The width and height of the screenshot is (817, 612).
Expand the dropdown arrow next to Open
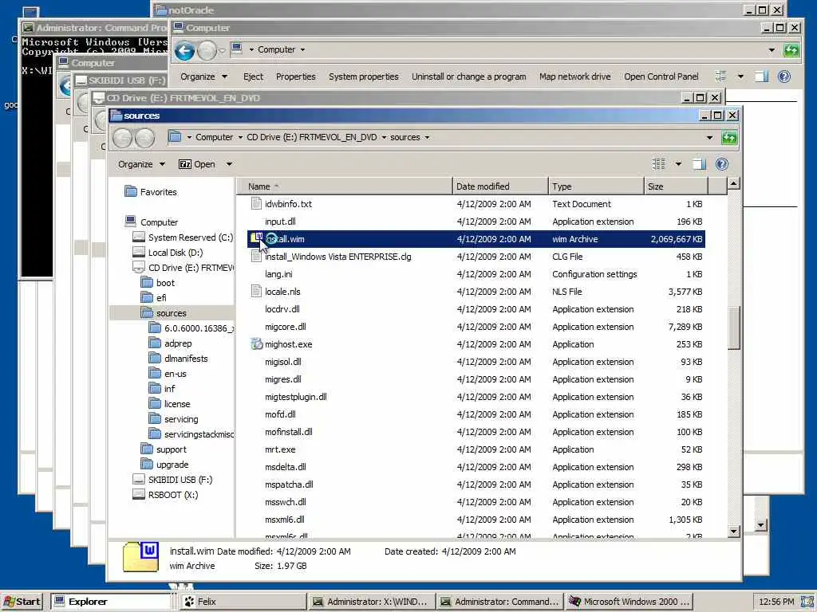point(229,164)
